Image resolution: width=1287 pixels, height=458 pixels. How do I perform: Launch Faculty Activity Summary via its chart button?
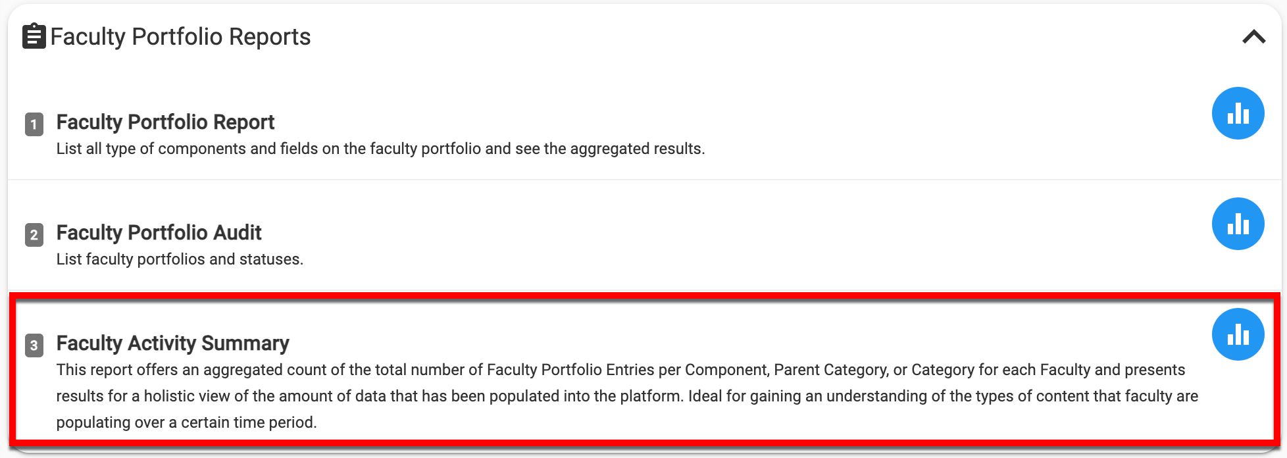[1238, 334]
